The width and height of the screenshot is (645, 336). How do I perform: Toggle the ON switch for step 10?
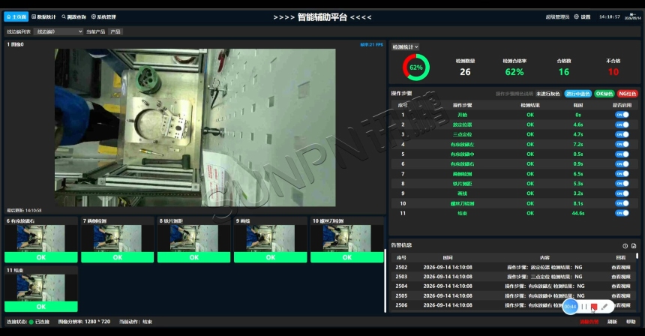(x=622, y=203)
